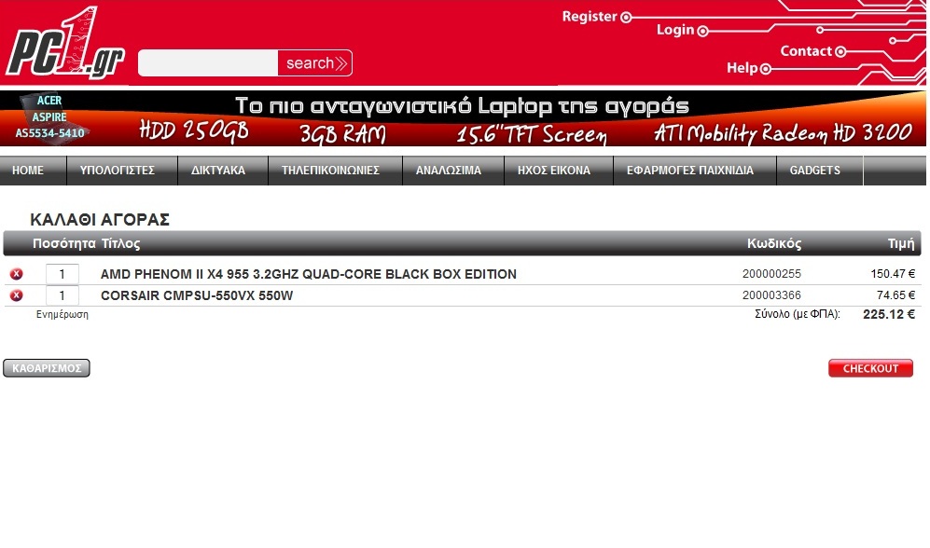The image size is (930, 548).
Task: Open the Register link
Action: pyautogui.click(x=596, y=17)
